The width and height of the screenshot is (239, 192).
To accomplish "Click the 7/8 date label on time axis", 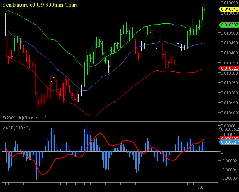I will 201,187.
